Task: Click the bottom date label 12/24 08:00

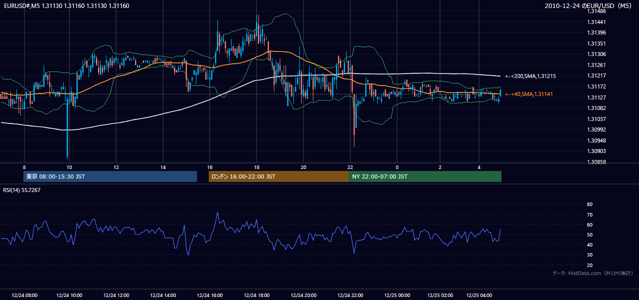Action: pos(24,295)
